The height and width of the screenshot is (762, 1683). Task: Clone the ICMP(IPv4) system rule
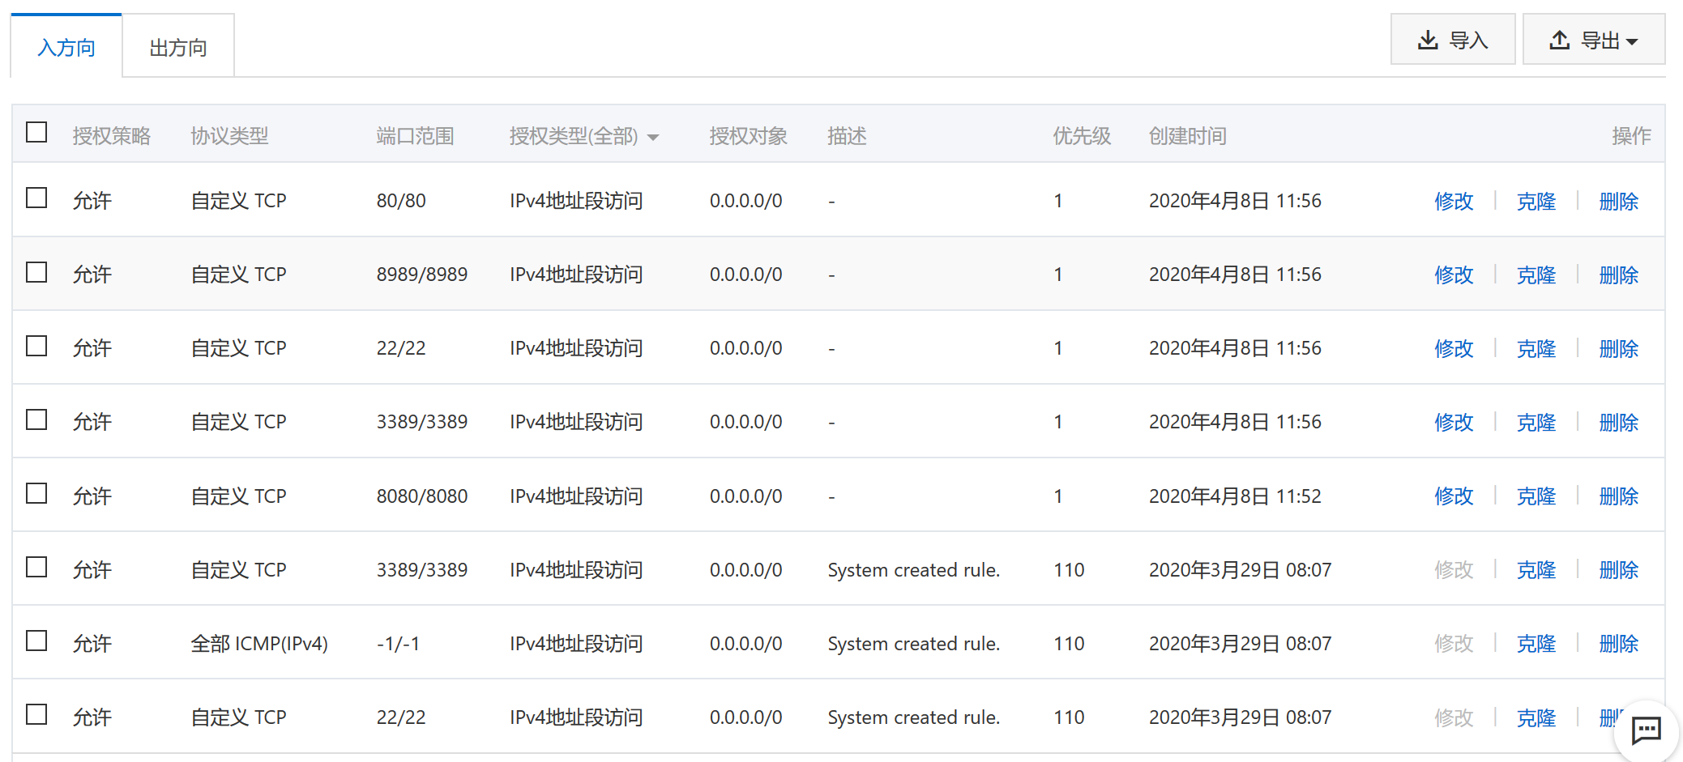coord(1536,643)
